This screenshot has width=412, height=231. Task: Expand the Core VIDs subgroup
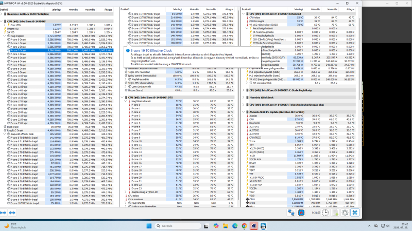coord(5,25)
